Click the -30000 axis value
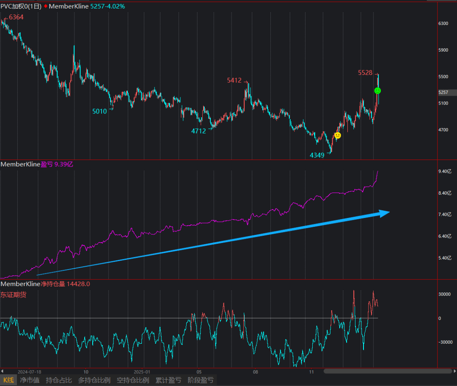This screenshot has height=386, width=457. click(445, 342)
